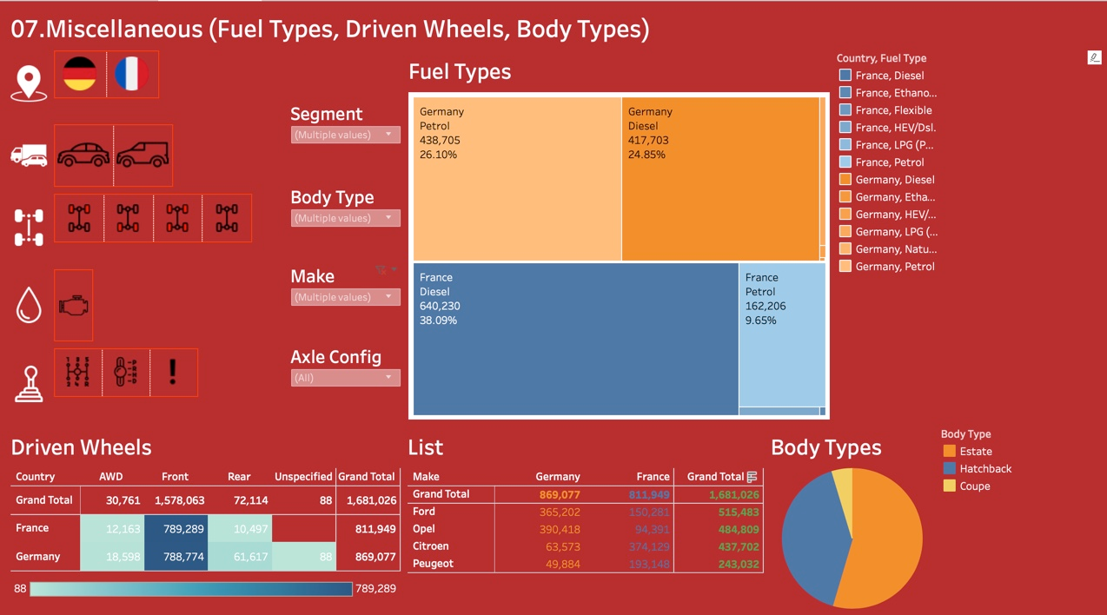Select the Hatchback legend label

tap(985, 469)
